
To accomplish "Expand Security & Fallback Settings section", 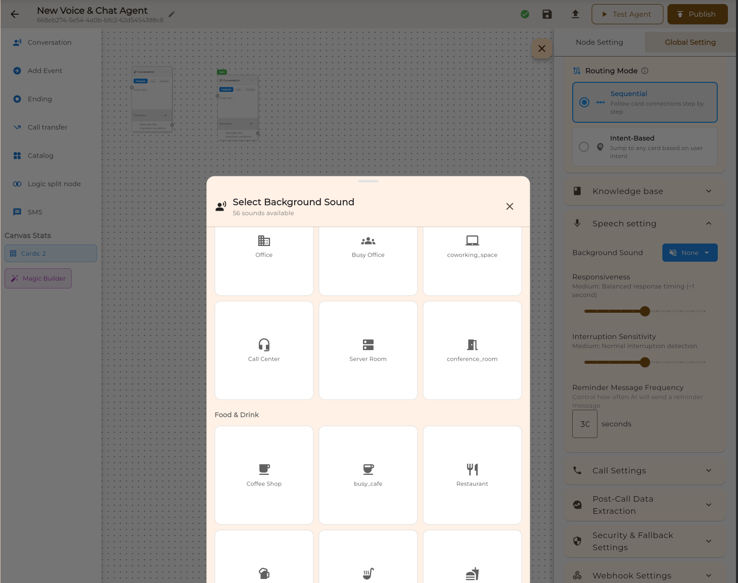I will 645,541.
